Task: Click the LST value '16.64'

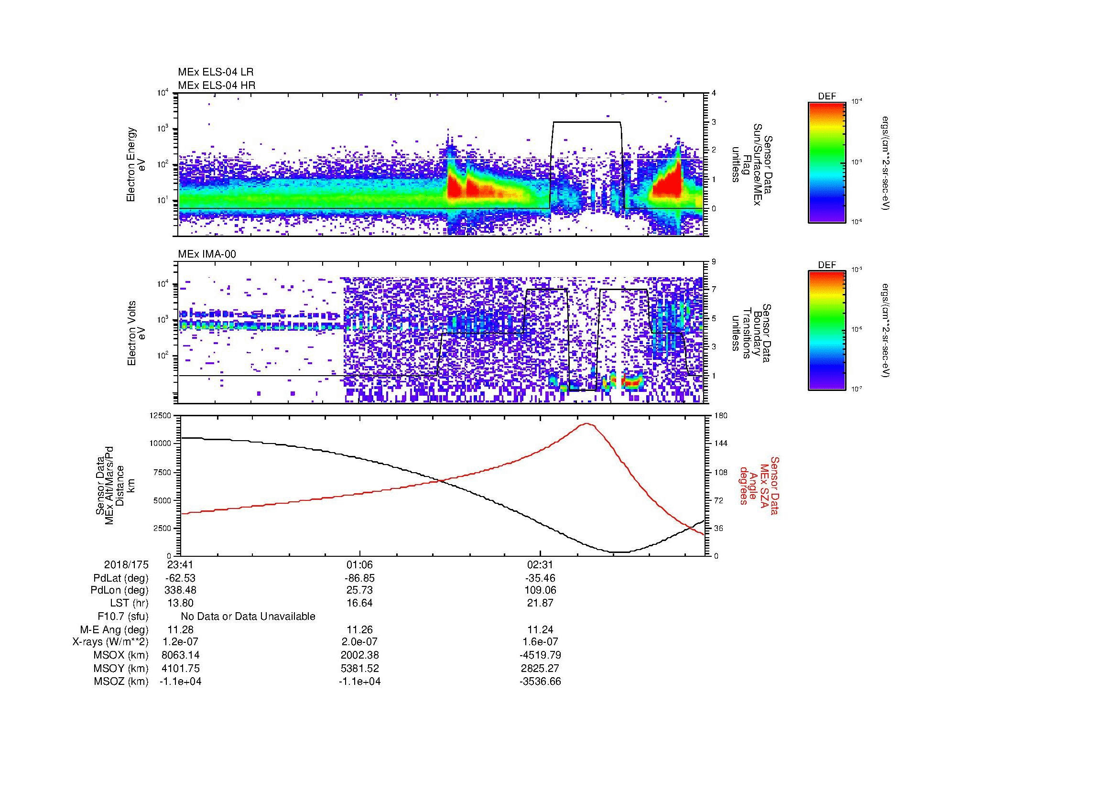Action: click(x=360, y=603)
